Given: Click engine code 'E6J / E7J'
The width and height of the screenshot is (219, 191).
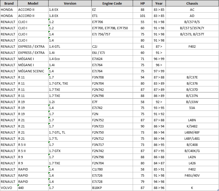Looking at the screenshot, I should (112, 53).
